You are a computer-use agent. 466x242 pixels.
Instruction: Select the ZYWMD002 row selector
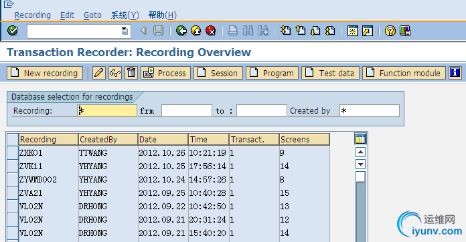pos(13,179)
